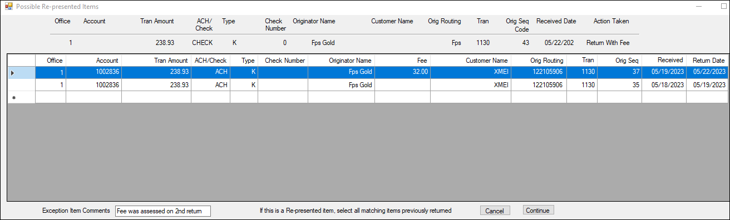The height and width of the screenshot is (220, 730).
Task: Sort grid by Orig Routing column header
Action: (539, 60)
